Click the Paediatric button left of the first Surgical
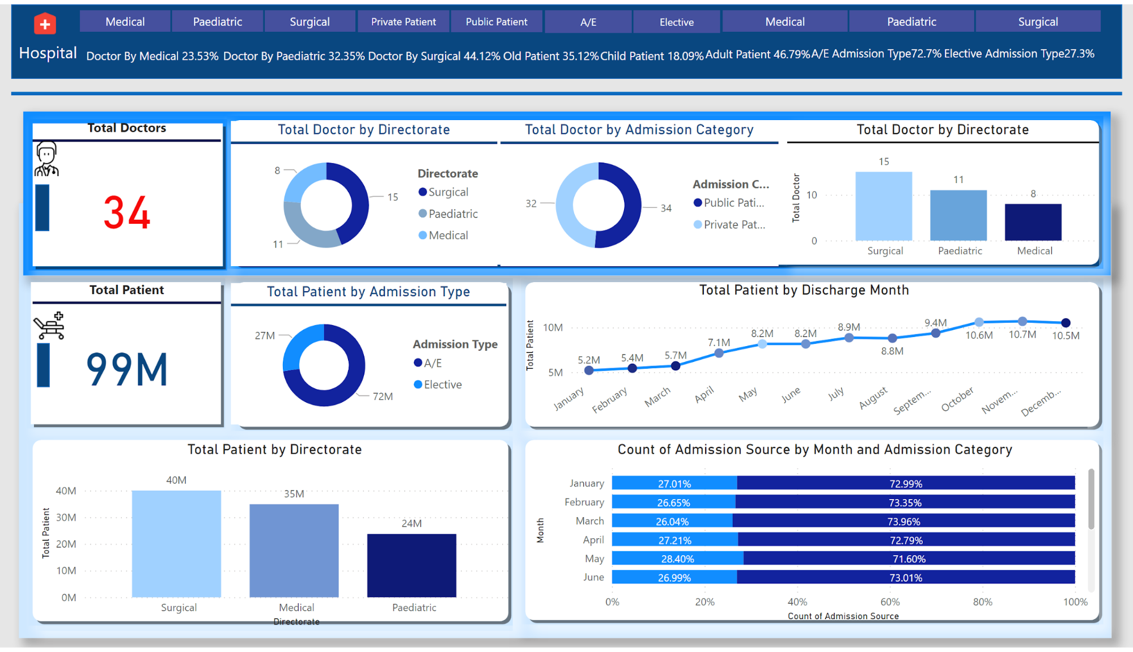 tap(217, 22)
